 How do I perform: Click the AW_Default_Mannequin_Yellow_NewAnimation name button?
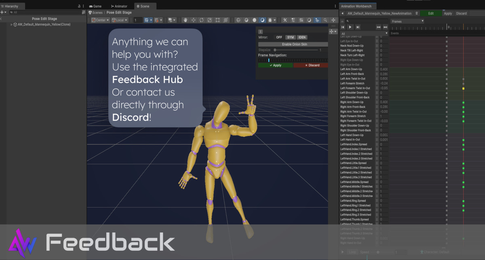(379, 13)
